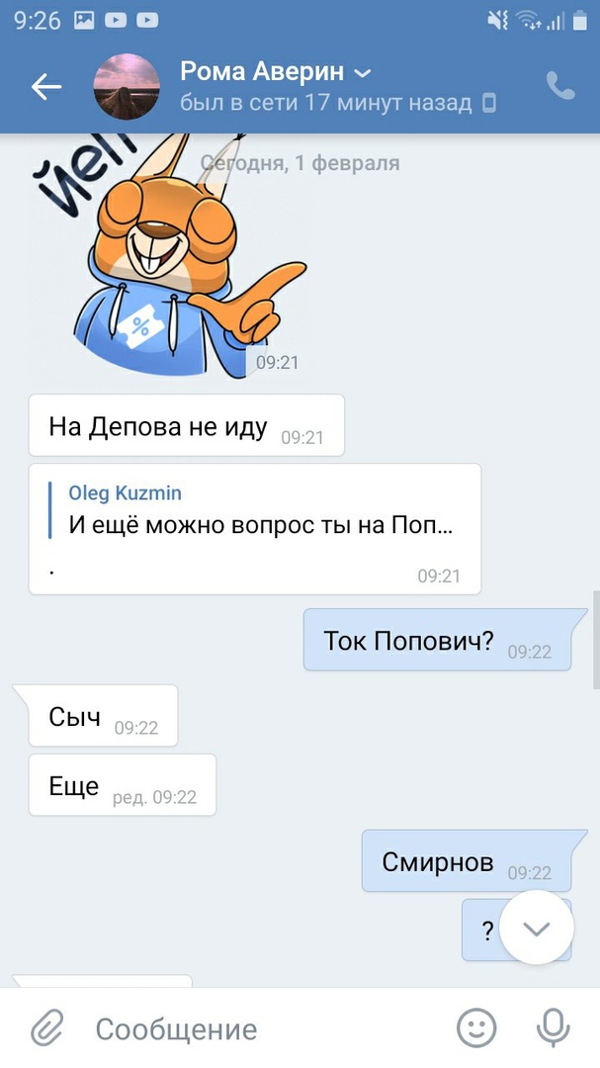Jump to latest messages with down-arrow button
600x1068 pixels.
[x=537, y=928]
